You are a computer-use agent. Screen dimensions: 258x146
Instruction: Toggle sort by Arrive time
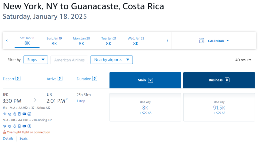tap(60, 79)
